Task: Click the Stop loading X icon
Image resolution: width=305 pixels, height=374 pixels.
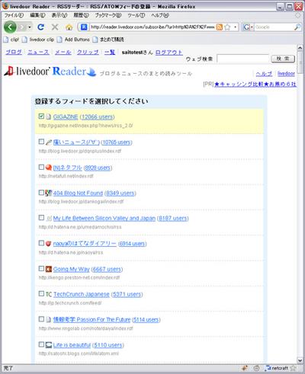Action: pyautogui.click(x=55, y=27)
